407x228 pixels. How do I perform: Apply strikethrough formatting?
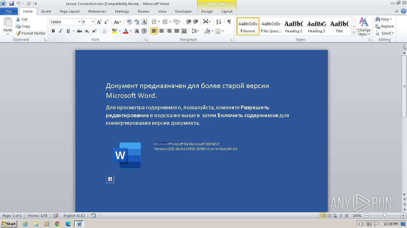[79, 31]
